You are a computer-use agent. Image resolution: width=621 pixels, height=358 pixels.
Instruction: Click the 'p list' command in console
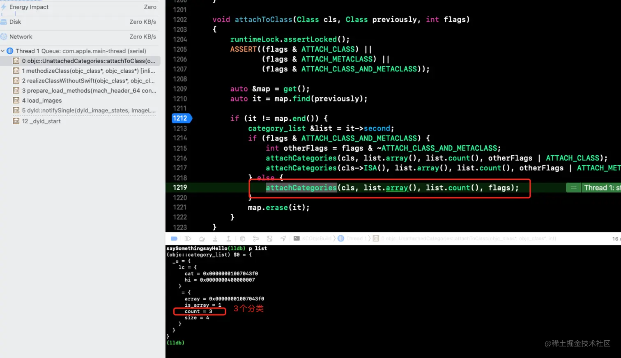(x=258, y=248)
